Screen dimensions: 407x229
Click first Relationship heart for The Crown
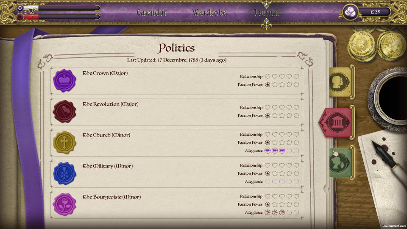[268, 77]
